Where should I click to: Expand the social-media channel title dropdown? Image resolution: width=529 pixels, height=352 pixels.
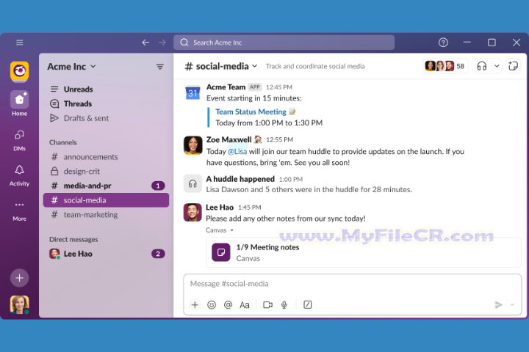click(221, 66)
